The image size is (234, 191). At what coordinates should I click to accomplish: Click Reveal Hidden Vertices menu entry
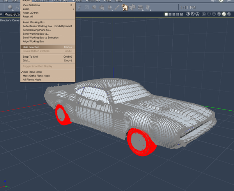tap(48, 51)
